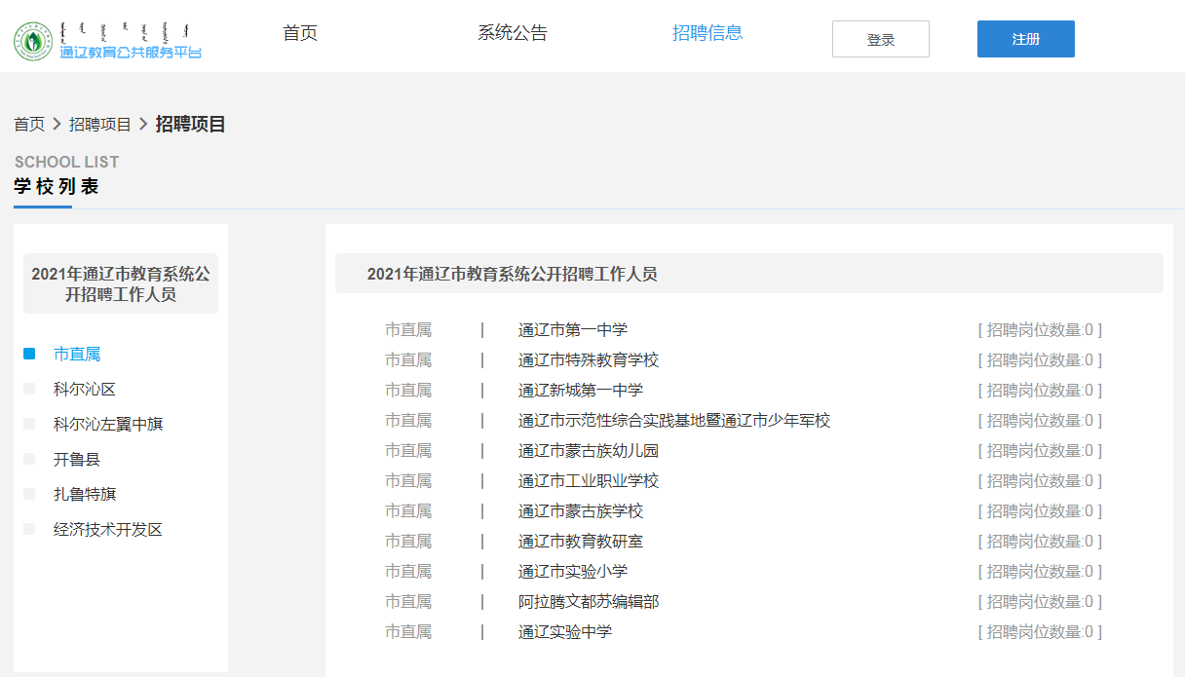This screenshot has width=1185, height=677.
Task: Click the Tongliao education platform logo
Action: point(107,39)
